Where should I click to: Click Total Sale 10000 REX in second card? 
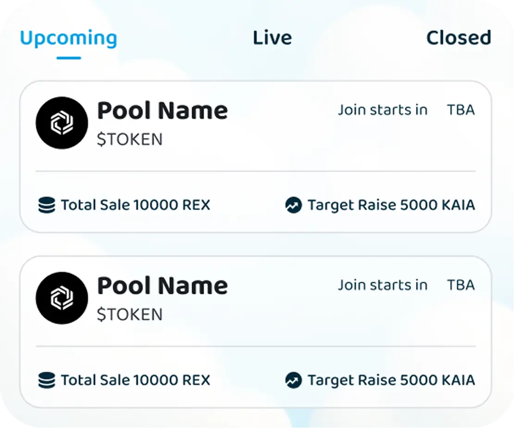click(136, 380)
